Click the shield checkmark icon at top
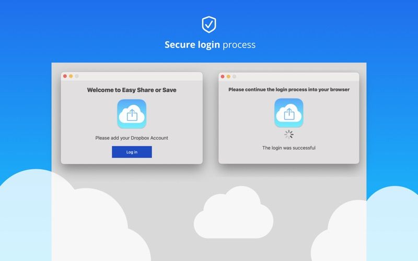Image resolution: width=418 pixels, height=261 pixels. pyautogui.click(x=209, y=25)
